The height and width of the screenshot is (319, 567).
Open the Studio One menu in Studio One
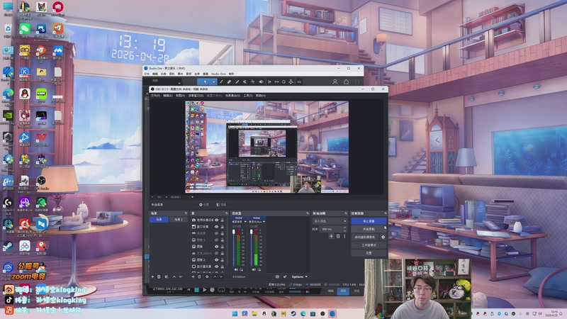[x=218, y=74]
